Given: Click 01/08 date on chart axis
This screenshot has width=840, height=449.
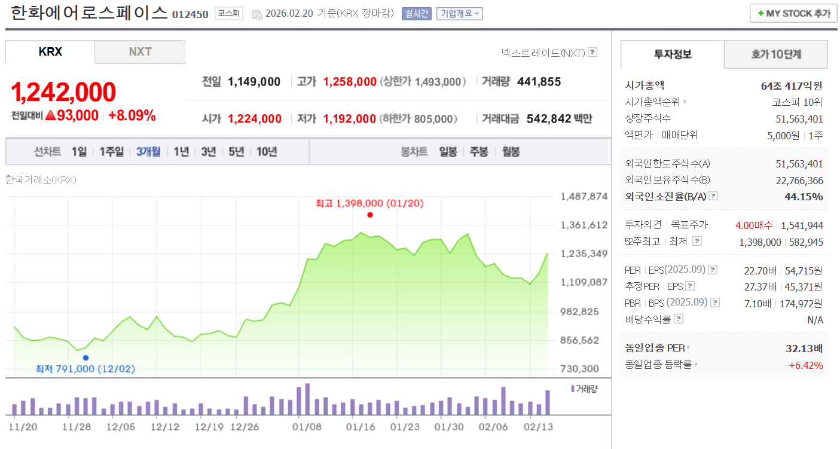Looking at the screenshot, I should coord(307,427).
